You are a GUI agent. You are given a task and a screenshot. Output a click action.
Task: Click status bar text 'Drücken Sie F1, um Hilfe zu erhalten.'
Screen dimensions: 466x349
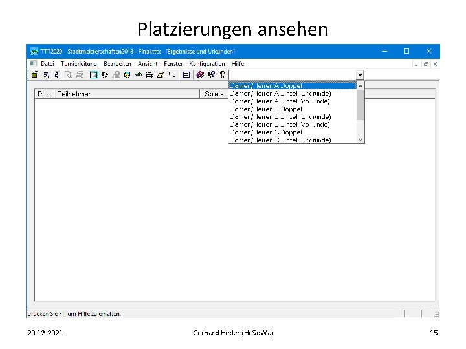[x=74, y=313]
